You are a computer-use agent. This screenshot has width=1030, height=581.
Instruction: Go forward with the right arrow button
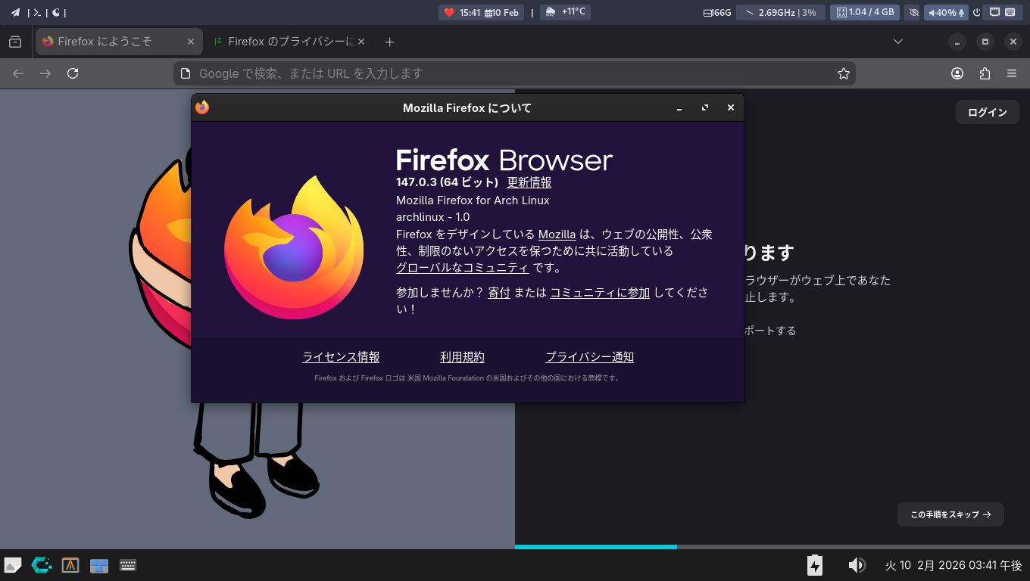coord(45,73)
